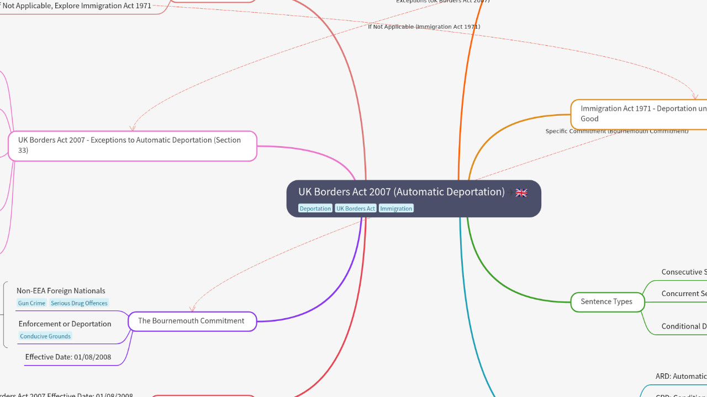Select the 'If Not Applicable, Explore Immigration Act 1971' item
707x397 pixels.
tap(75, 6)
